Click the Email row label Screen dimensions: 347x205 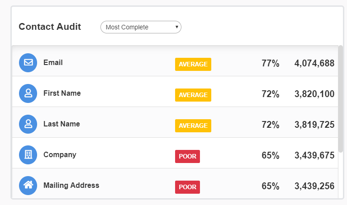point(53,63)
